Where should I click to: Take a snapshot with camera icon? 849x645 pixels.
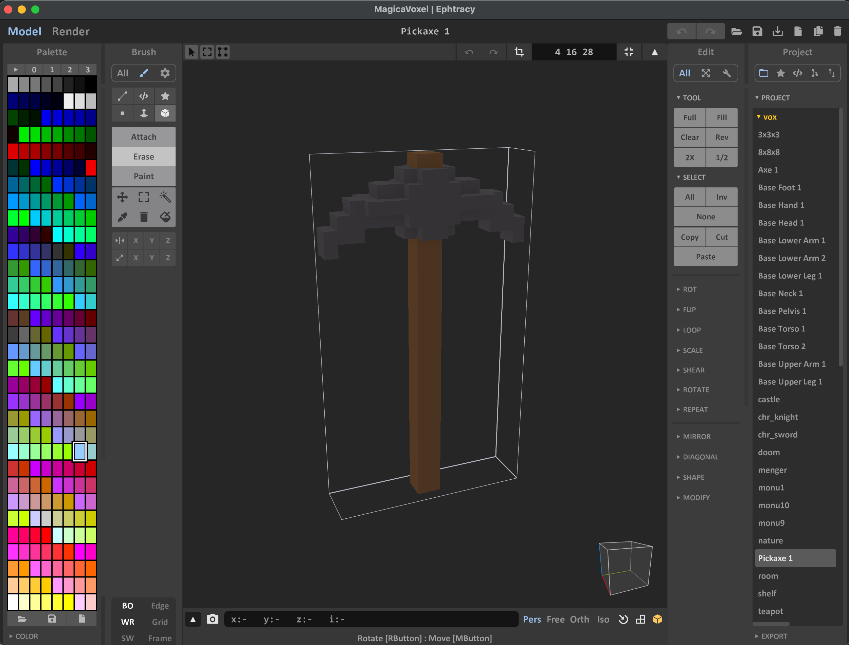pos(212,619)
